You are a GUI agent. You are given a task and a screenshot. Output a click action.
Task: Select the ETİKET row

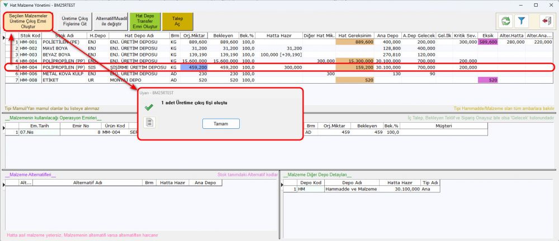tap(278, 80)
